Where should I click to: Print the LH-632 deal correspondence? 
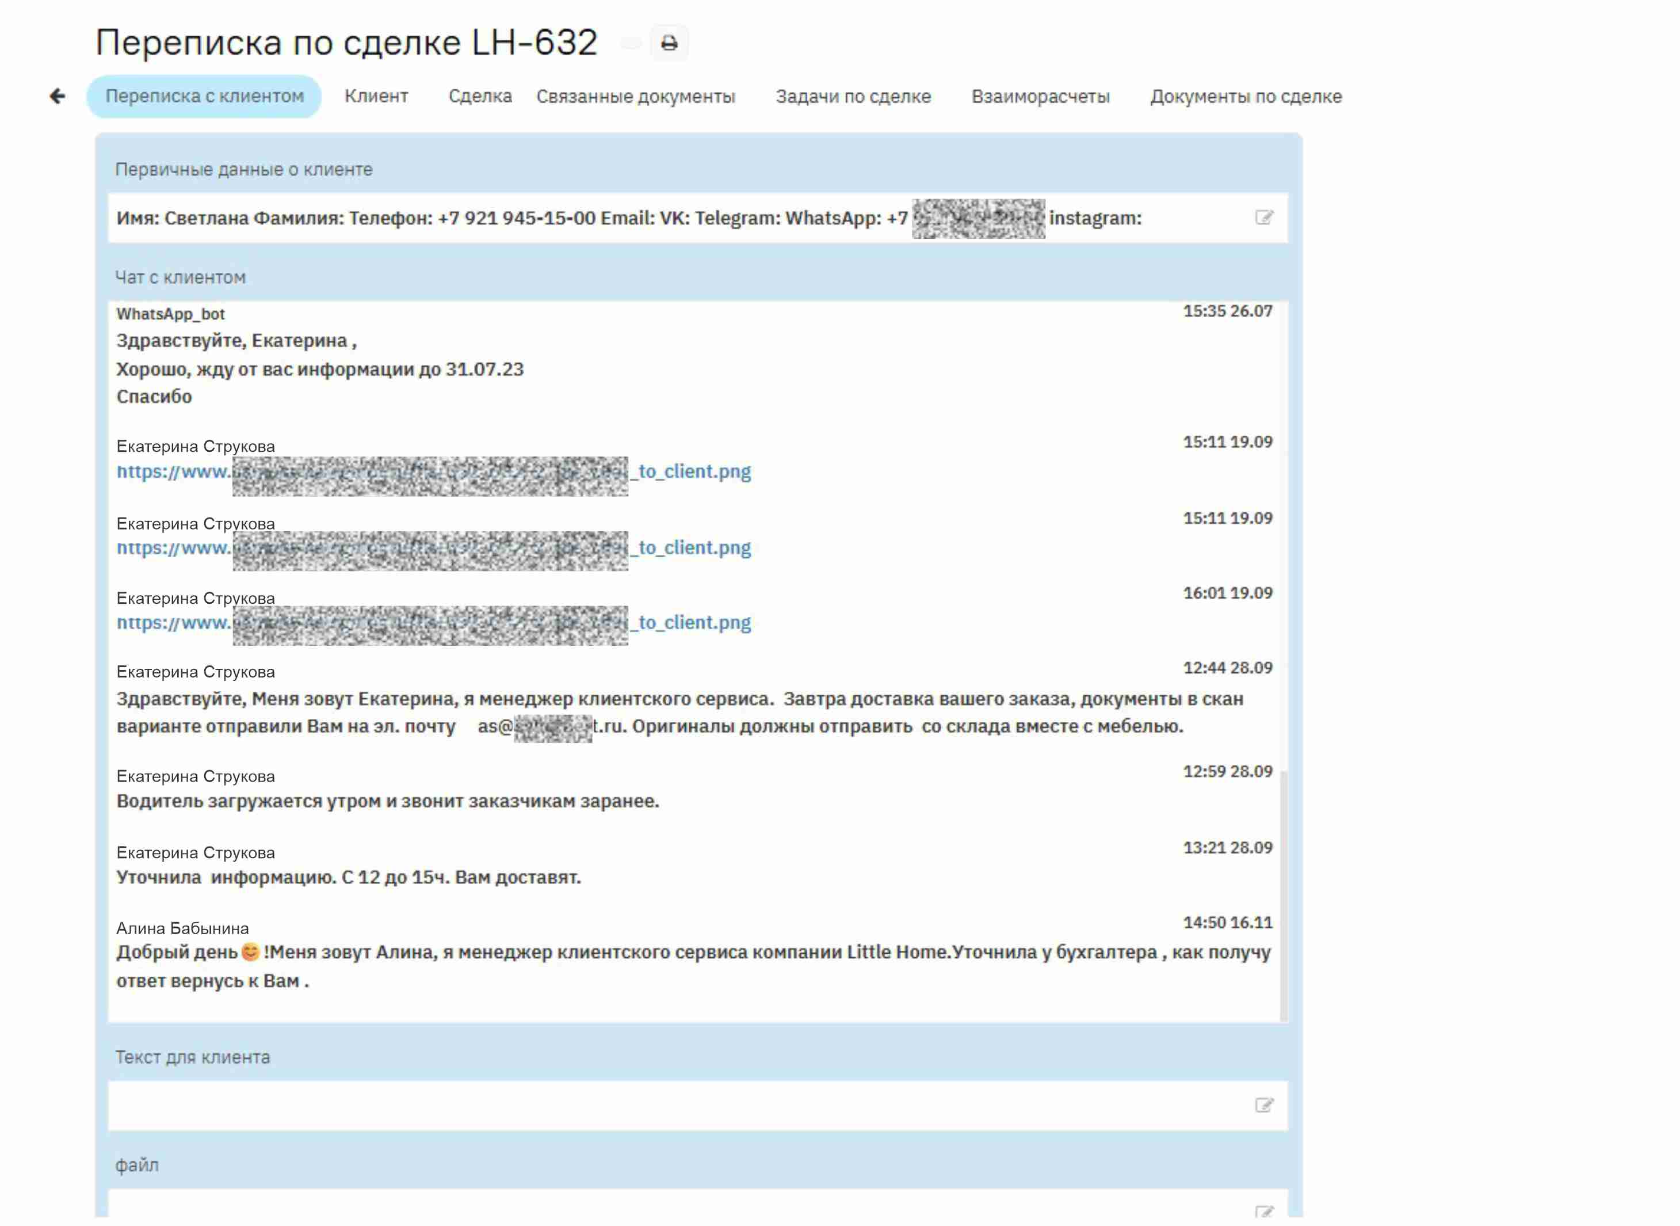669,43
